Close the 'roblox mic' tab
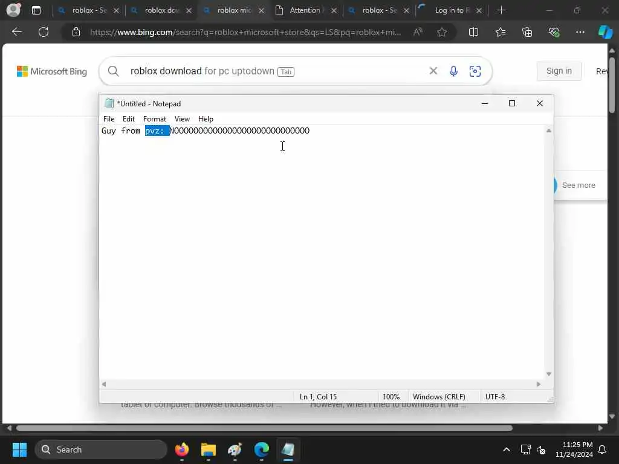This screenshot has width=619, height=464. click(261, 11)
